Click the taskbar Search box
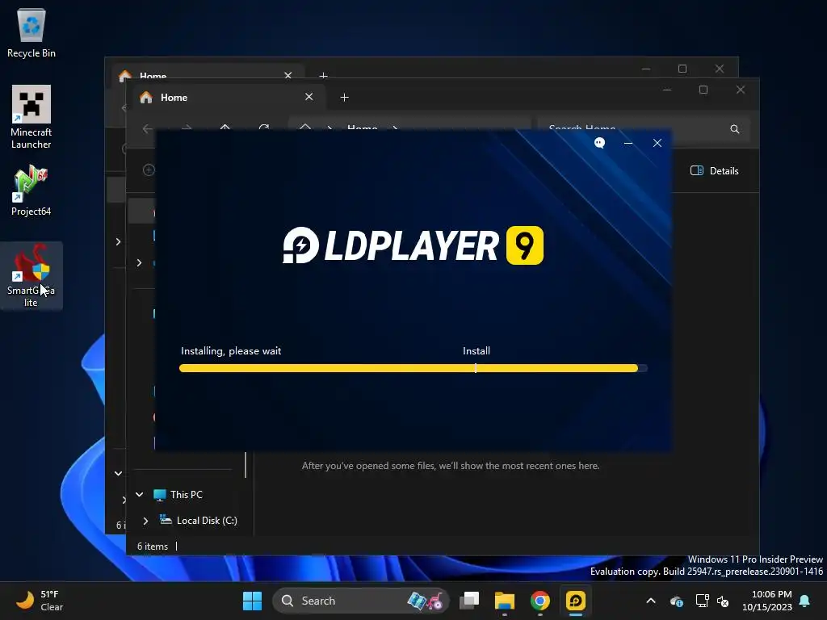This screenshot has width=827, height=620. pyautogui.click(x=360, y=601)
